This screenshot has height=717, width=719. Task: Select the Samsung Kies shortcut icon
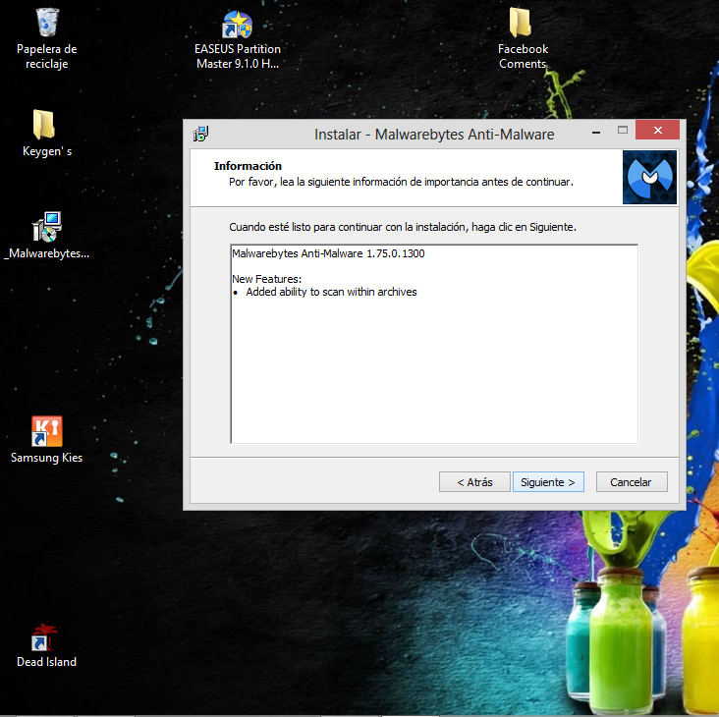(x=47, y=431)
